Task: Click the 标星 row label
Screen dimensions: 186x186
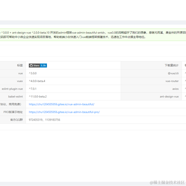Action: tap(20, 65)
